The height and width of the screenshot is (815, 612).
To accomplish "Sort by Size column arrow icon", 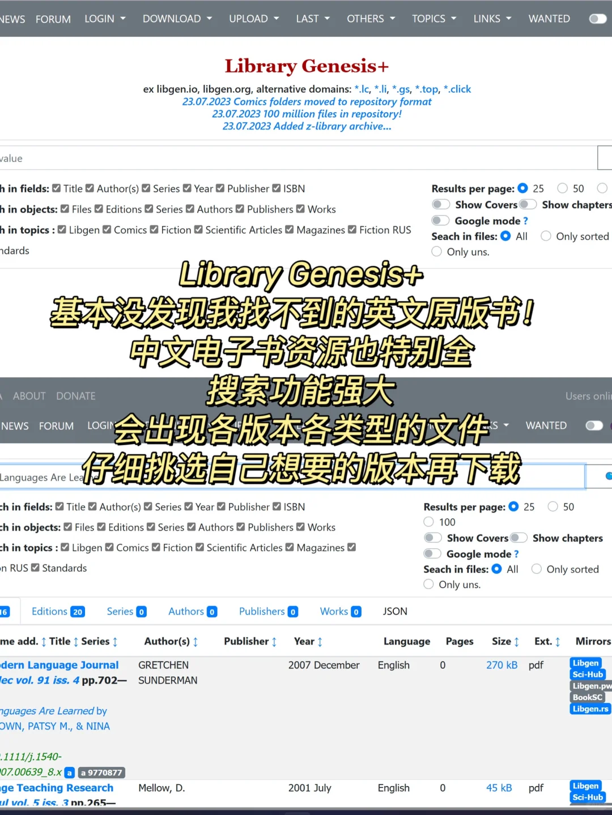I will (517, 642).
